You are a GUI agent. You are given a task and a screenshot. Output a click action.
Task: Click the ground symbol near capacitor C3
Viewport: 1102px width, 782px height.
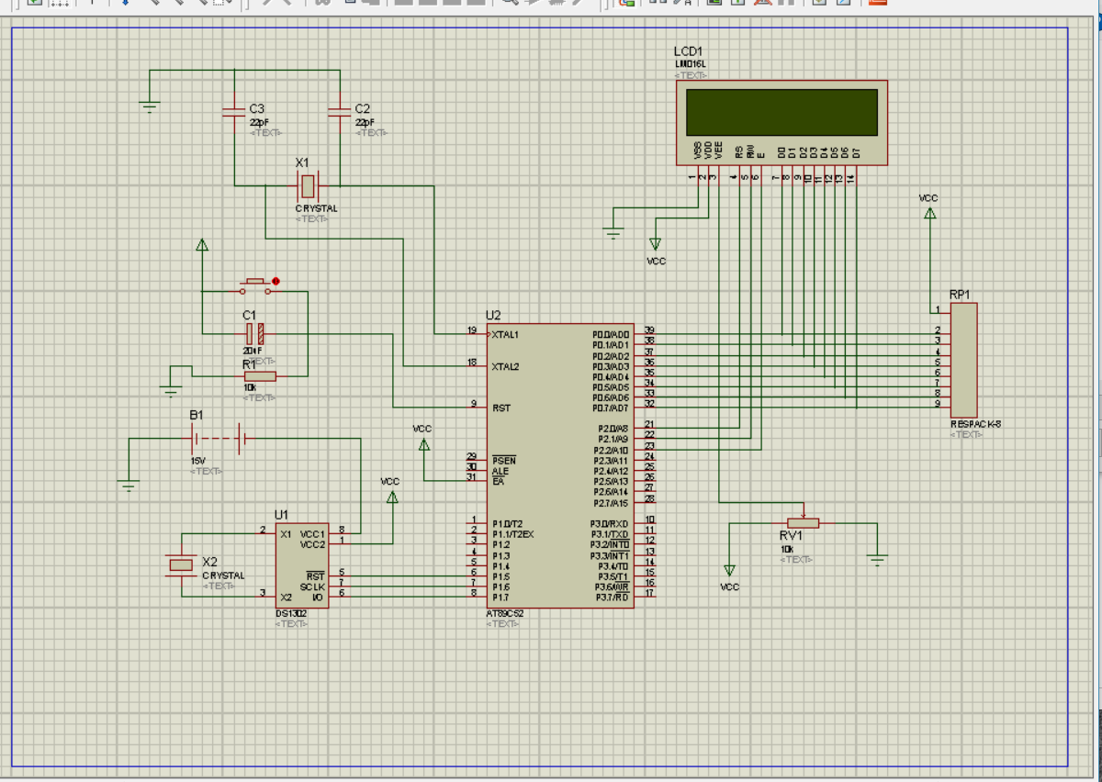(151, 107)
